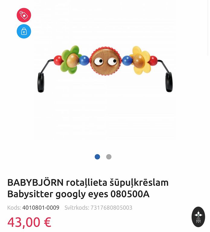This screenshot has height=232, width=210.
Task: Click the right red bead
Action: (153, 60)
